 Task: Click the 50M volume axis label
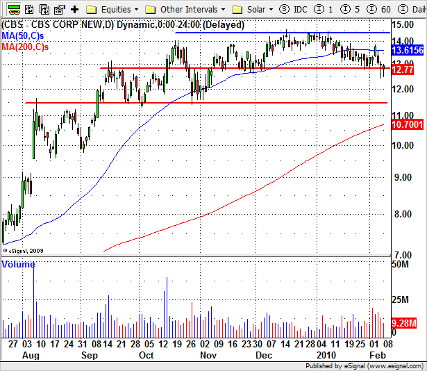(x=401, y=264)
